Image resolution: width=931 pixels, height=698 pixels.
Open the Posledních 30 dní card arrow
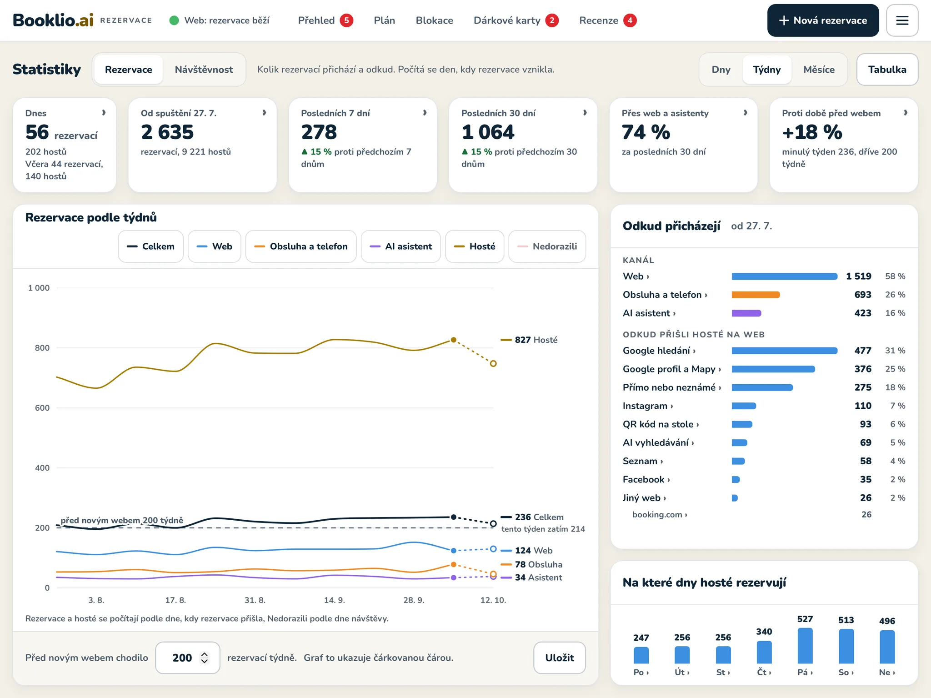coord(585,113)
